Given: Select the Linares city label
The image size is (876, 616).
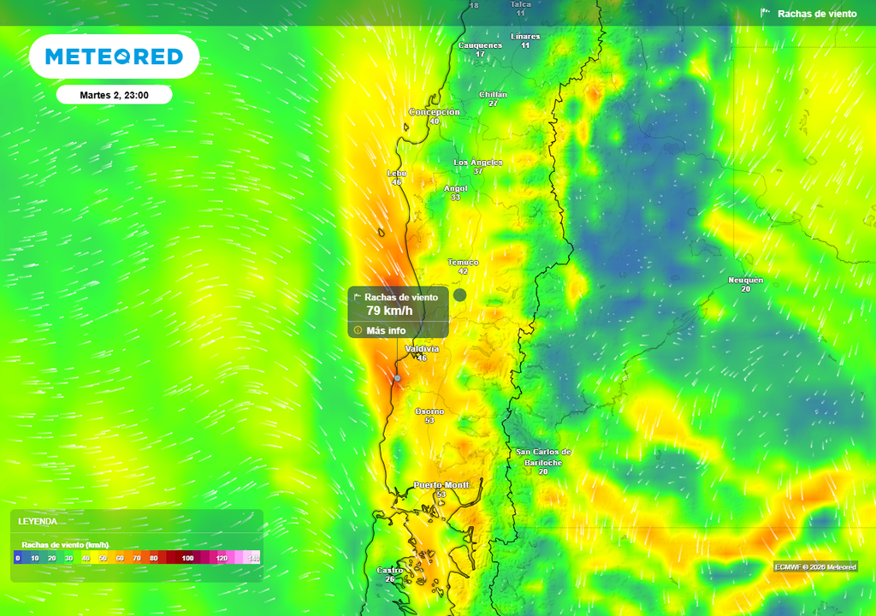Looking at the screenshot, I should (525, 36).
